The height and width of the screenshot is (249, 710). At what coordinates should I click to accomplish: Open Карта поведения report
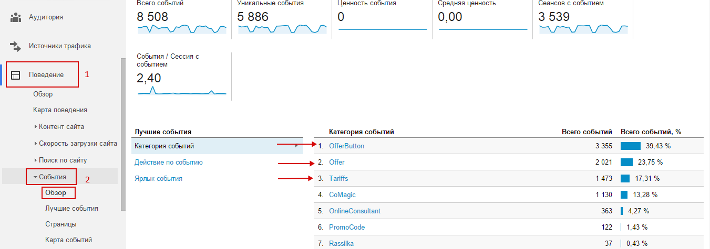click(60, 110)
